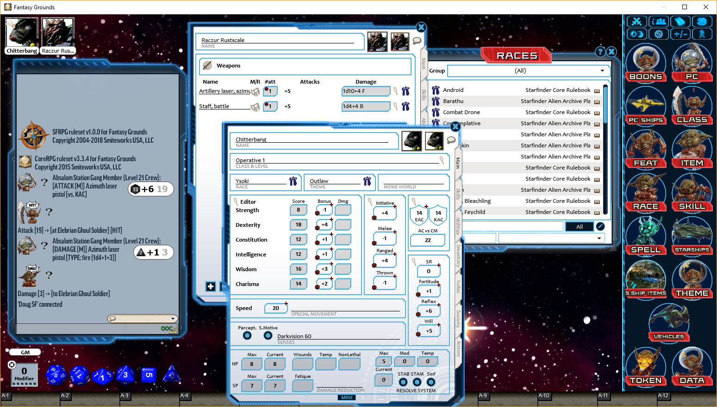Switch to Inventory tab on Chitterbang sheet
The height and width of the screenshot is (407, 717).
[458, 255]
